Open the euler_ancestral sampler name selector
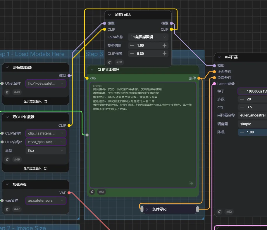This screenshot has width=267, height=230. (x=253, y=115)
